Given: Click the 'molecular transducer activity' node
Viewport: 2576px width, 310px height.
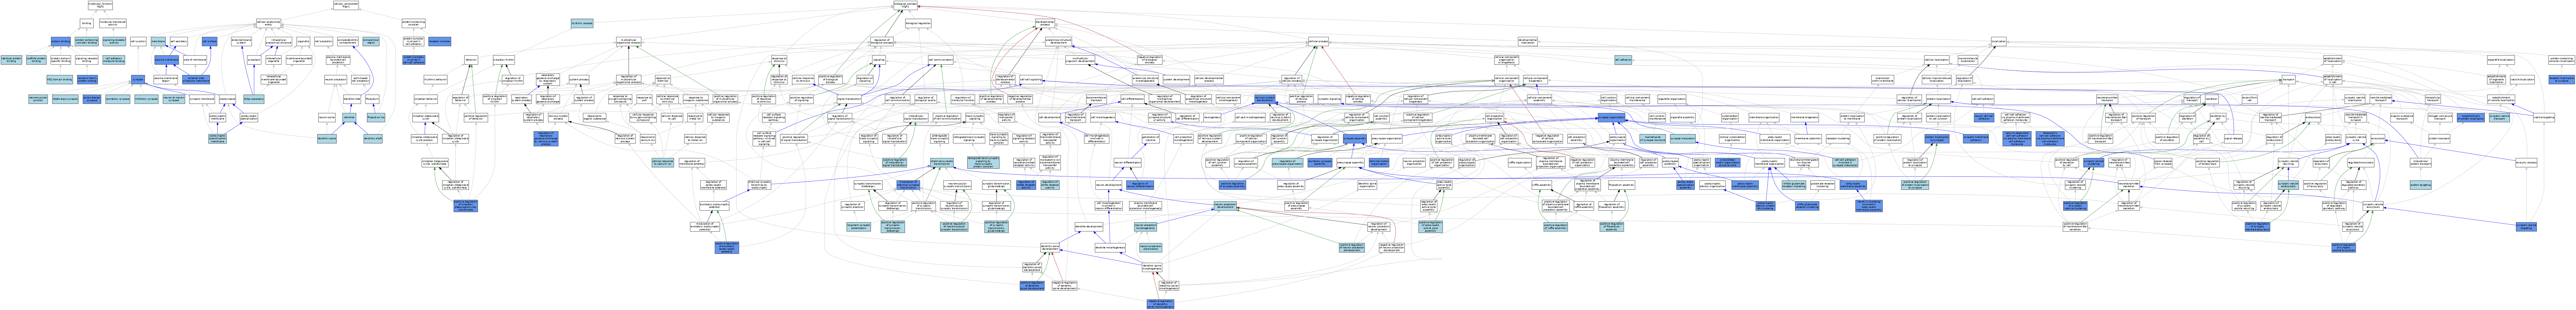Looking at the screenshot, I should [x=113, y=22].
